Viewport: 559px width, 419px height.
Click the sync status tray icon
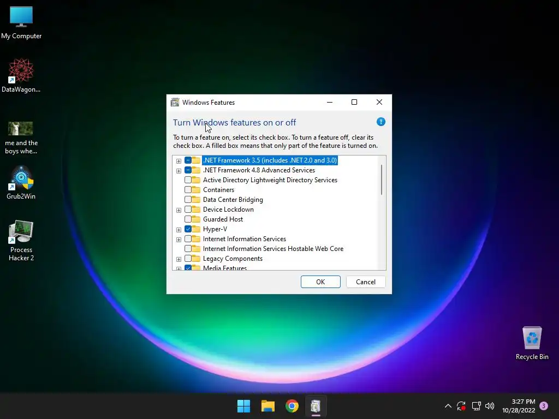(461, 406)
